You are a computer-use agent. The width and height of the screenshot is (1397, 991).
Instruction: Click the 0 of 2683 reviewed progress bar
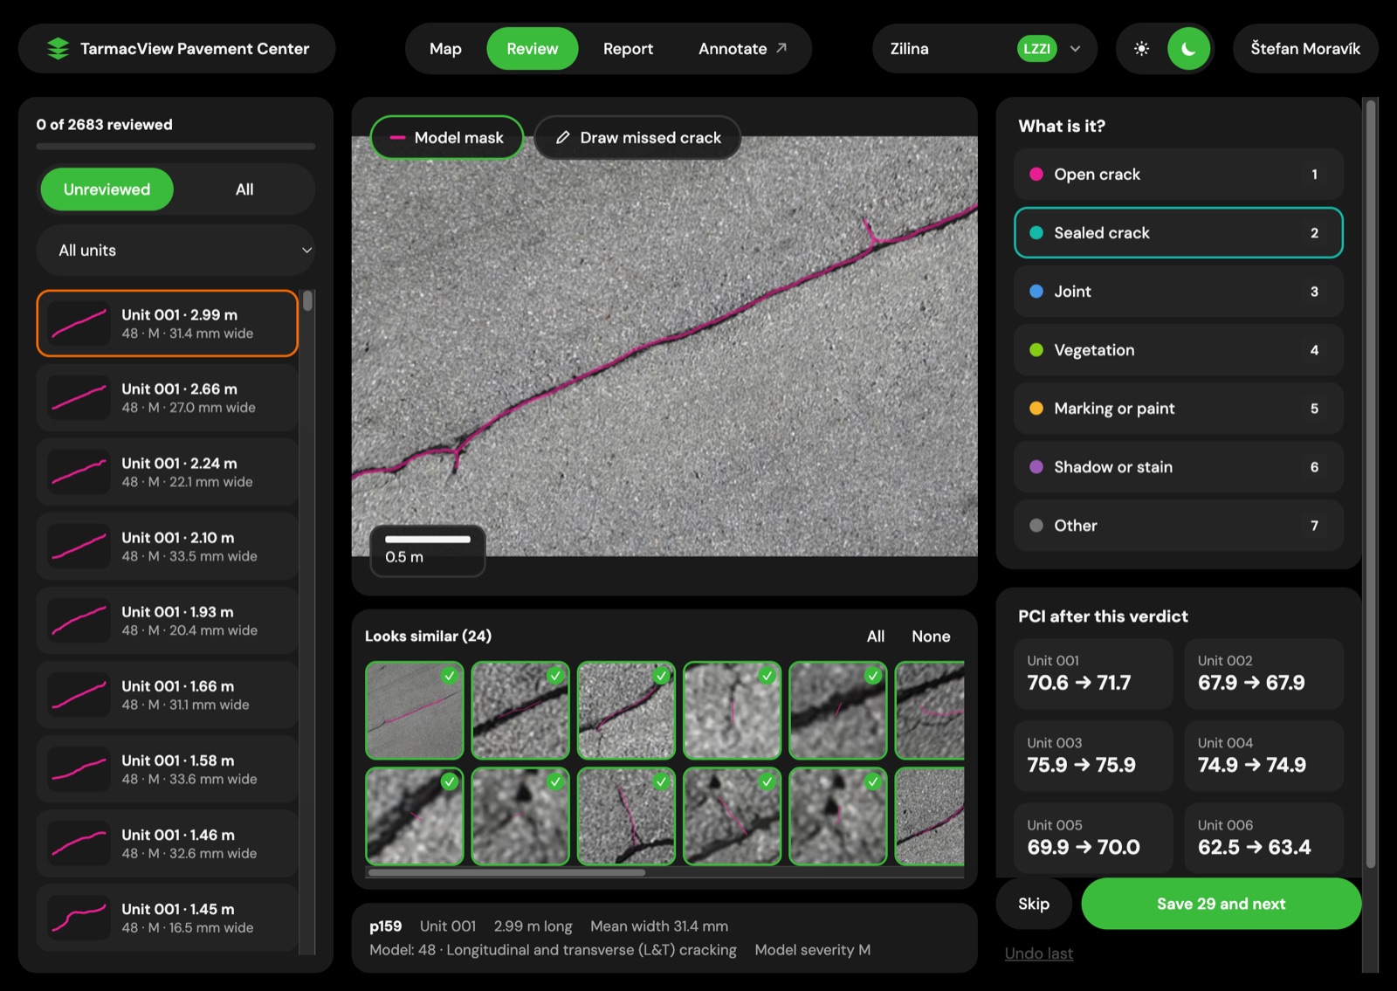pyautogui.click(x=175, y=147)
